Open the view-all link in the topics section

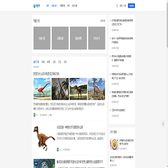103,21
